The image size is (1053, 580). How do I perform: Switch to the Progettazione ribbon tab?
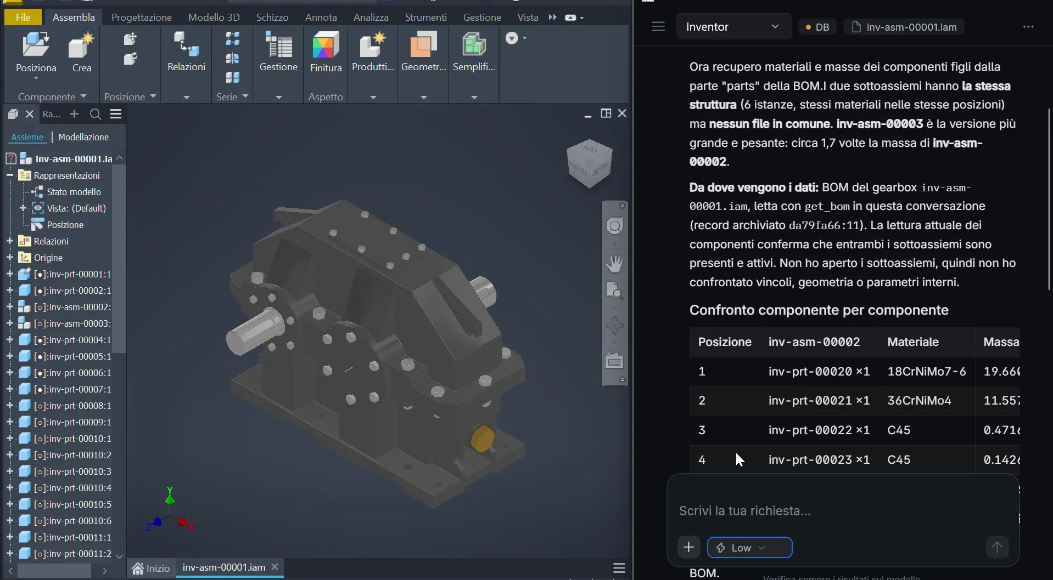click(x=142, y=17)
